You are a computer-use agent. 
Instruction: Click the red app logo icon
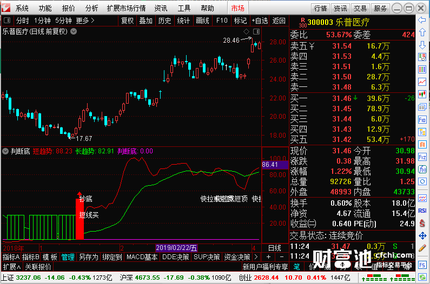5,8
